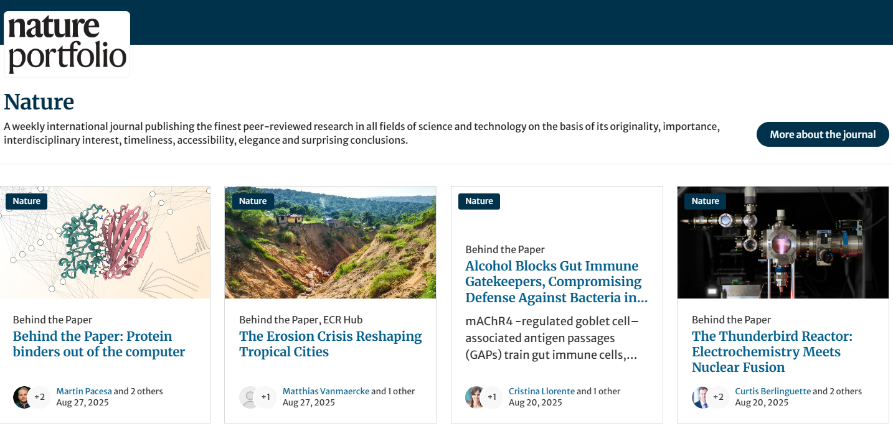Open the Thunderbird Reactor article title
The width and height of the screenshot is (893, 426).
(x=772, y=351)
